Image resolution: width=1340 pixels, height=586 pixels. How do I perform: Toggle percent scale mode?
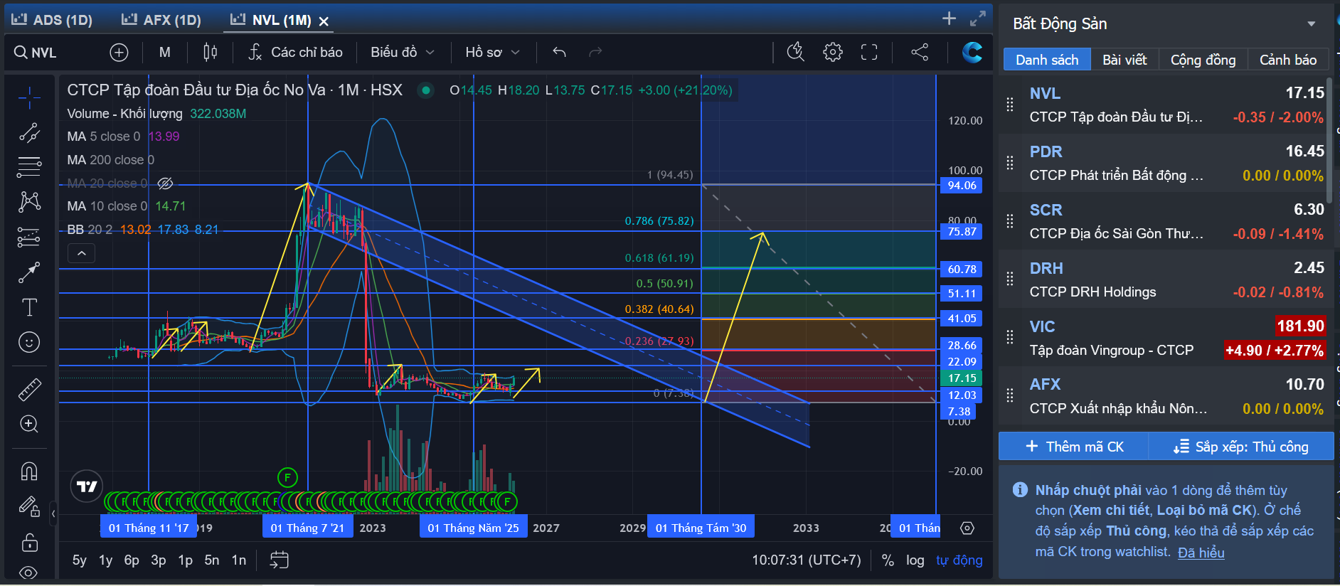(x=888, y=560)
